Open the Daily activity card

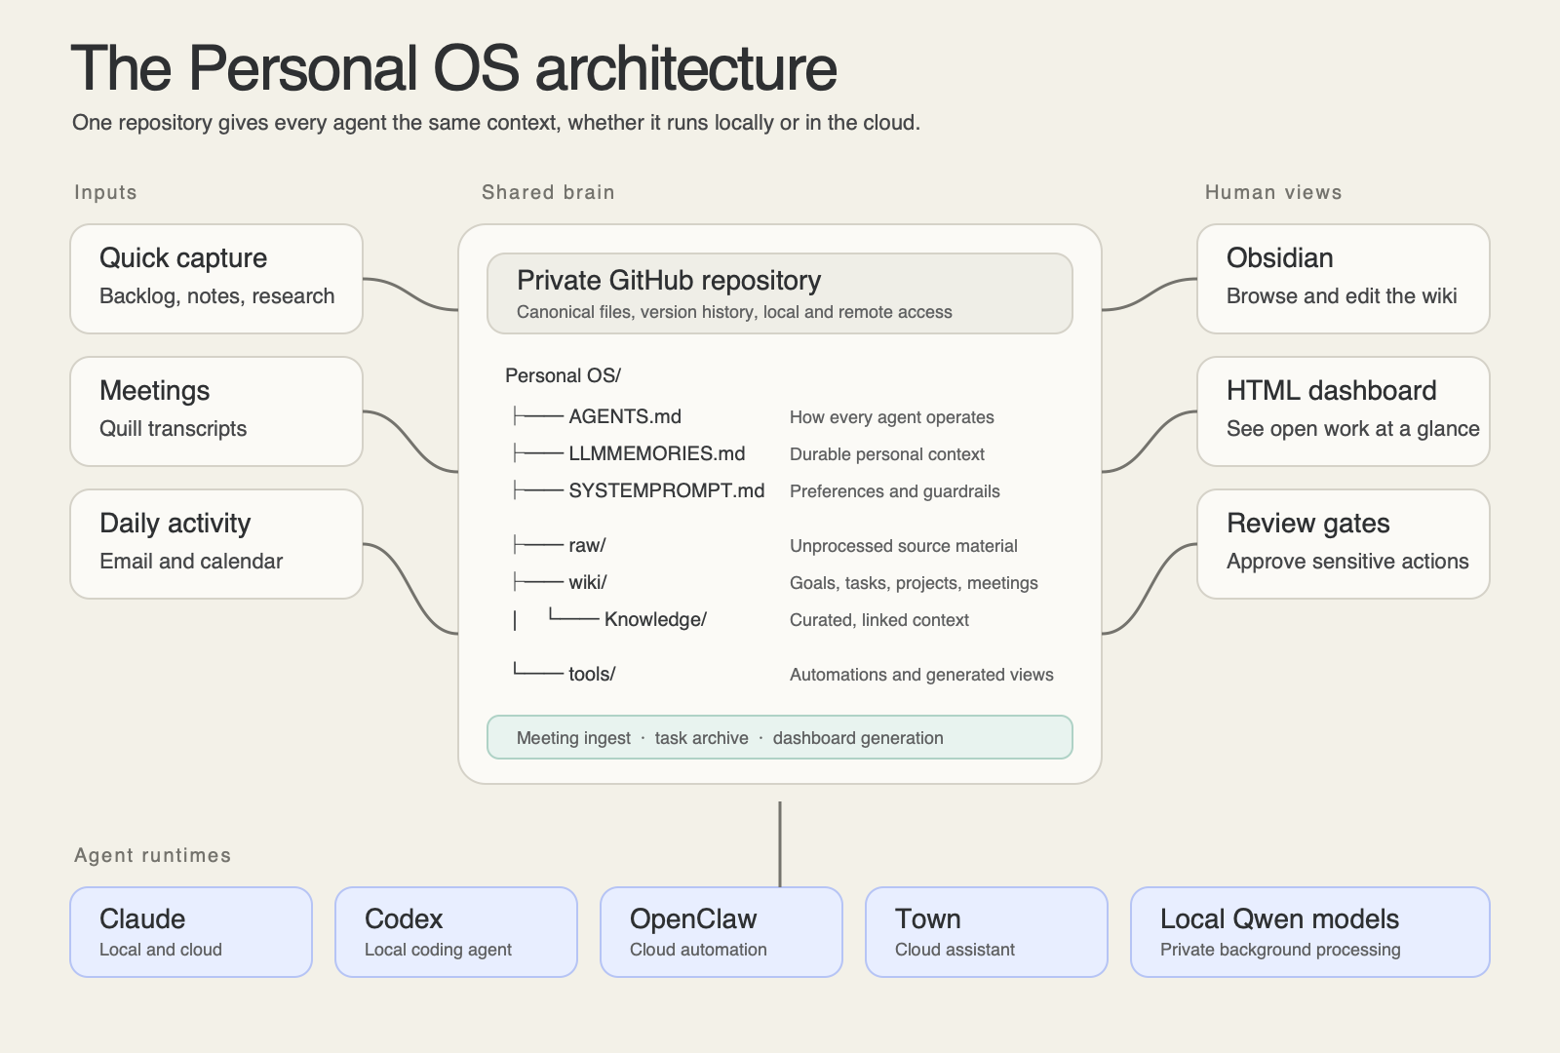click(x=216, y=544)
